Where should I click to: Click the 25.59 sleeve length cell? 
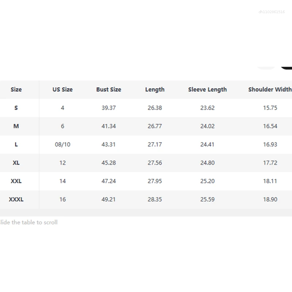point(207,199)
